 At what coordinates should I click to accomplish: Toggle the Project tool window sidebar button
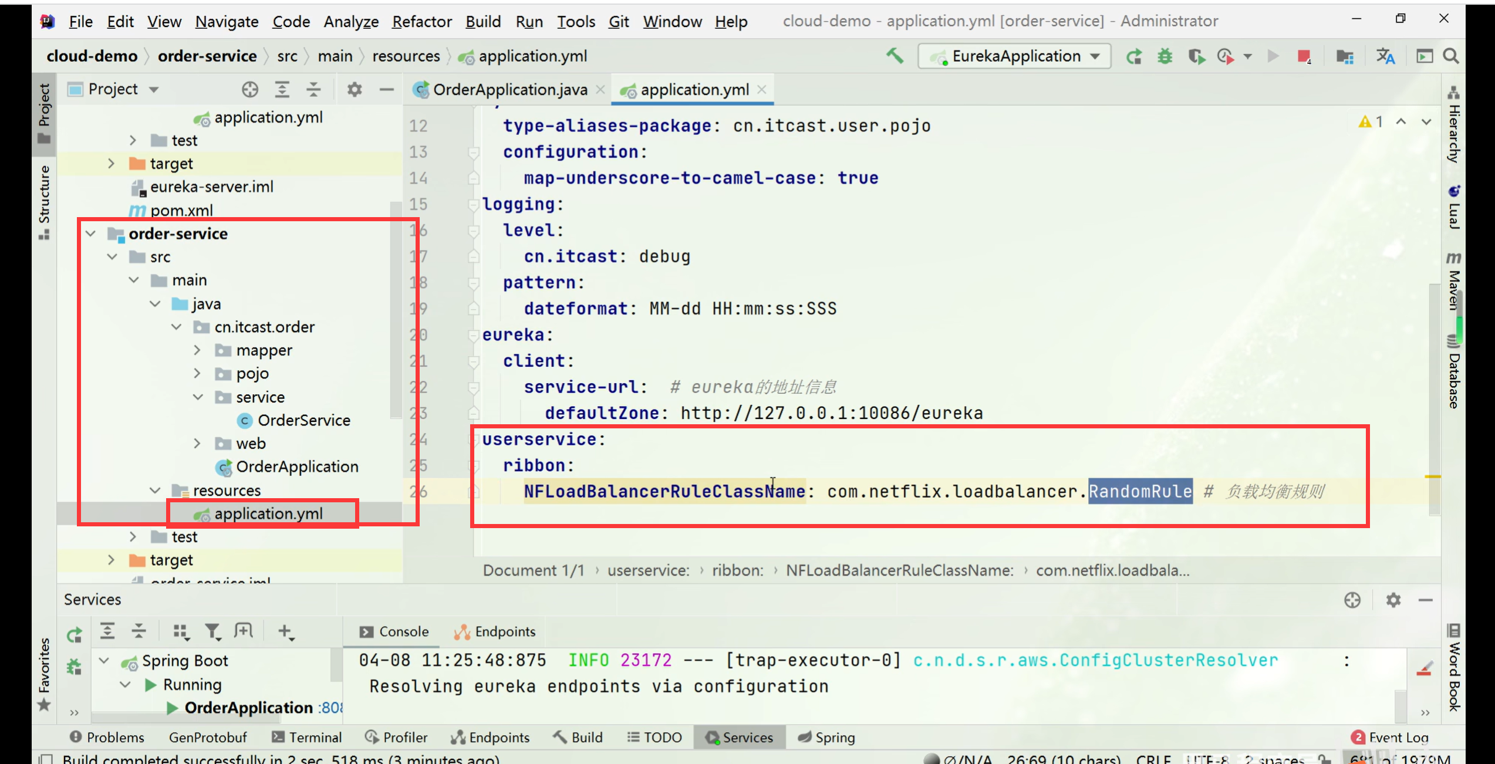coord(44,113)
